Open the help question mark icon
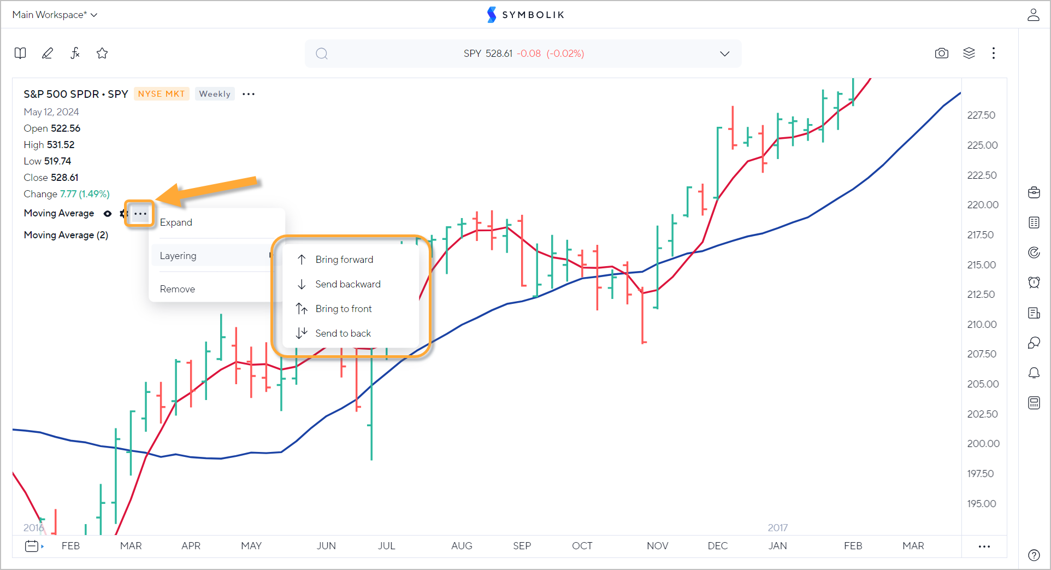The image size is (1051, 570). coord(1034,555)
